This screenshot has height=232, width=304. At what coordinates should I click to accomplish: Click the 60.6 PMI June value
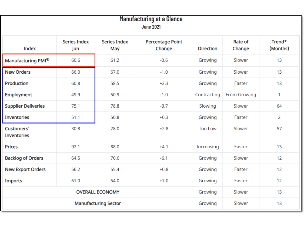click(x=76, y=60)
